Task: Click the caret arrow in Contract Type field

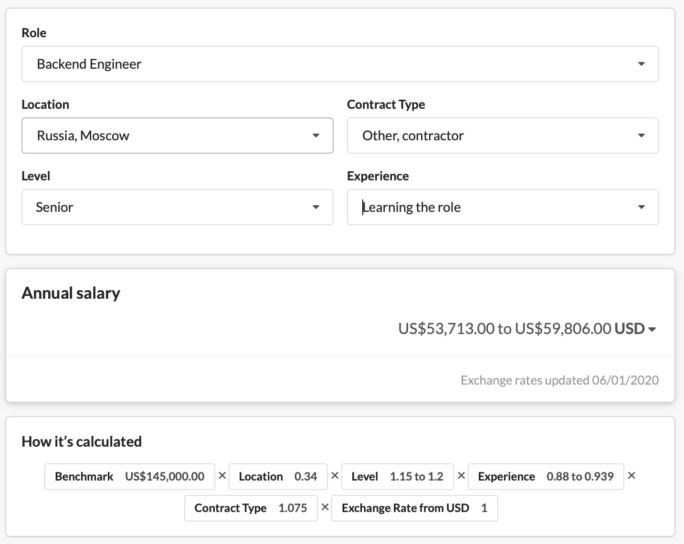Action: pyautogui.click(x=642, y=136)
